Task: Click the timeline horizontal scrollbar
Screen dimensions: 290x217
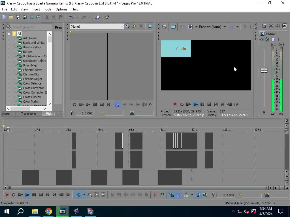Action: coord(138,188)
